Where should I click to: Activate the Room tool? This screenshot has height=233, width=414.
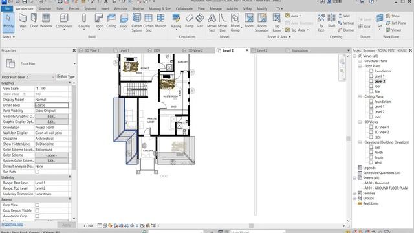(x=248, y=21)
